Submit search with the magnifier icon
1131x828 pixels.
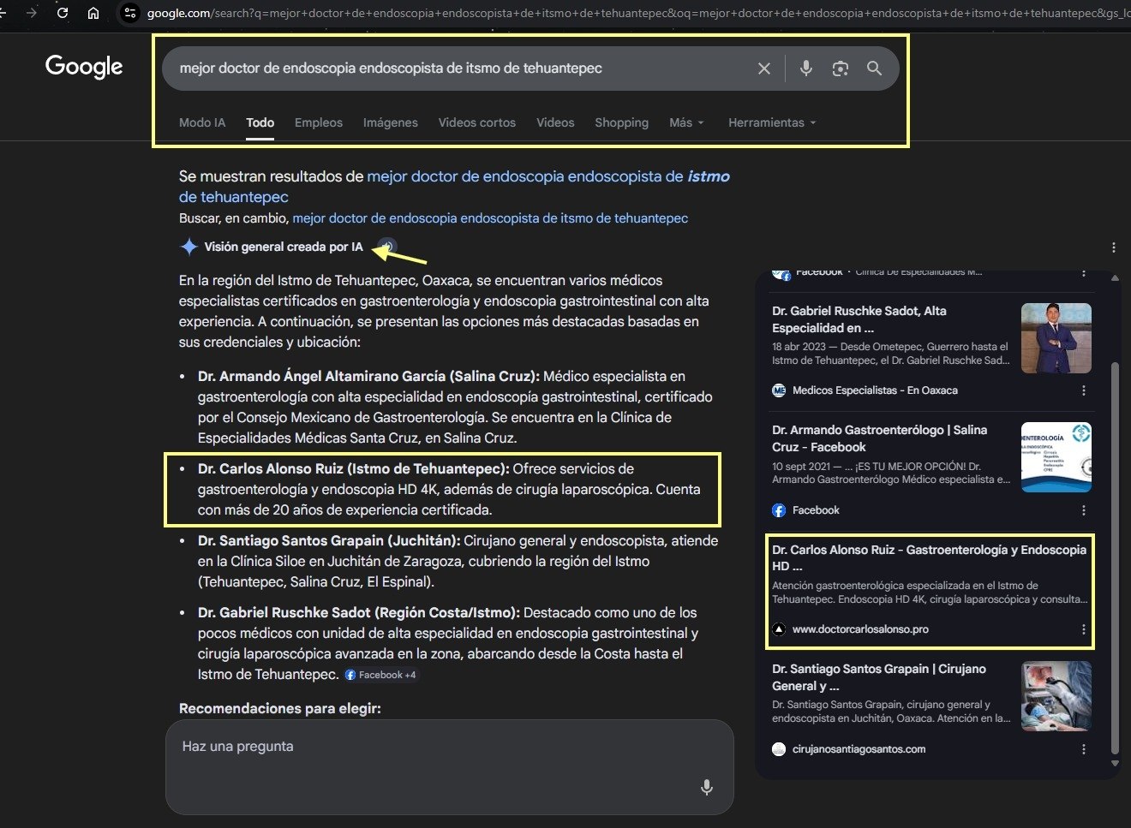point(874,69)
